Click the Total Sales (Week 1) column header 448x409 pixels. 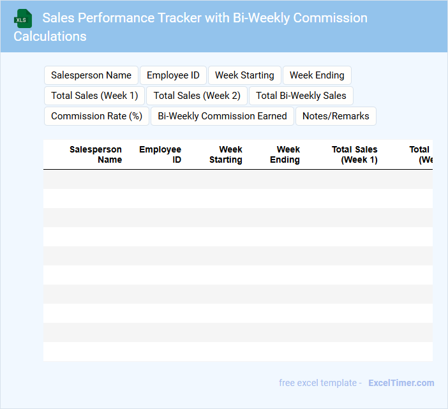pos(355,154)
